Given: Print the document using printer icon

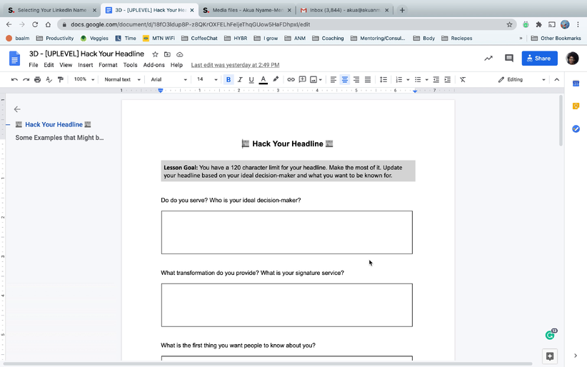Looking at the screenshot, I should (37, 79).
